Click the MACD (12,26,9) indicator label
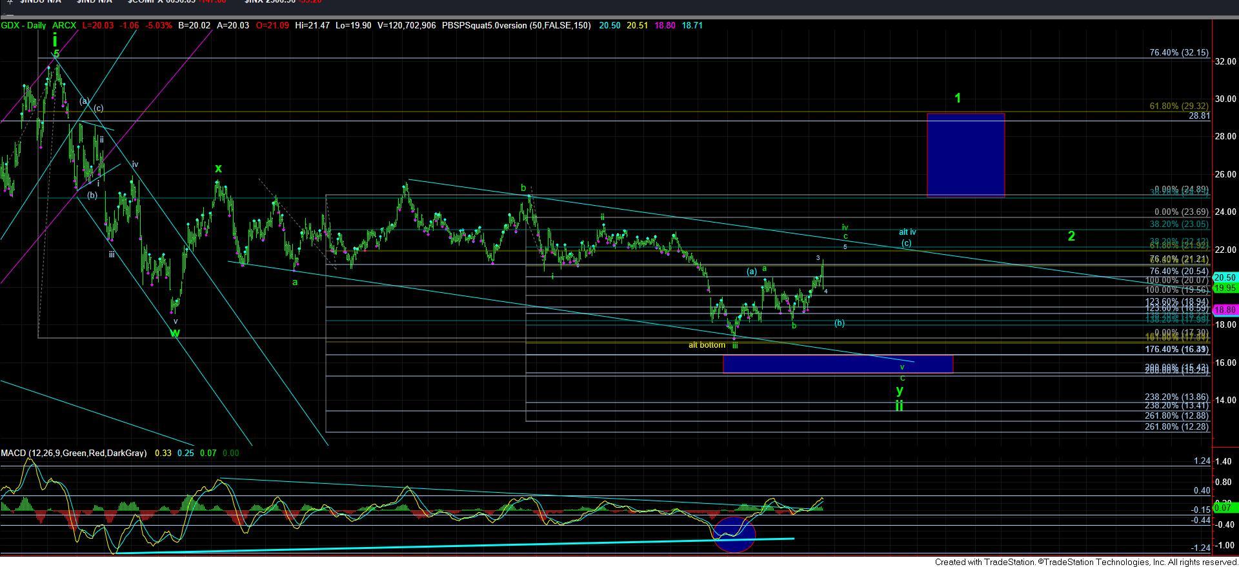The image size is (1239, 567). click(x=74, y=453)
